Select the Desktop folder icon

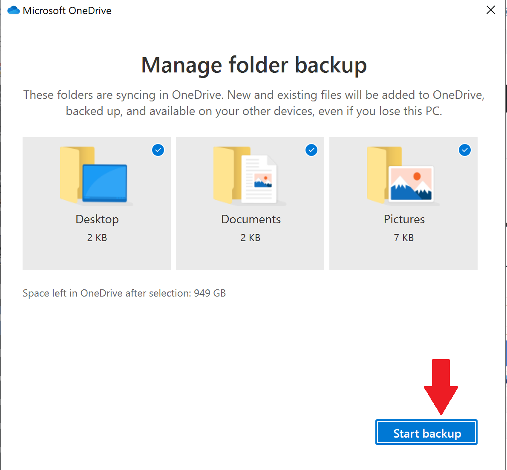[x=96, y=176]
